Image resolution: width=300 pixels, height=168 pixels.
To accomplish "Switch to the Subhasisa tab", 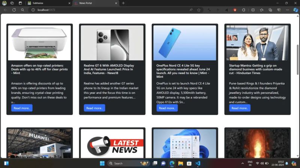I will pos(49,3).
